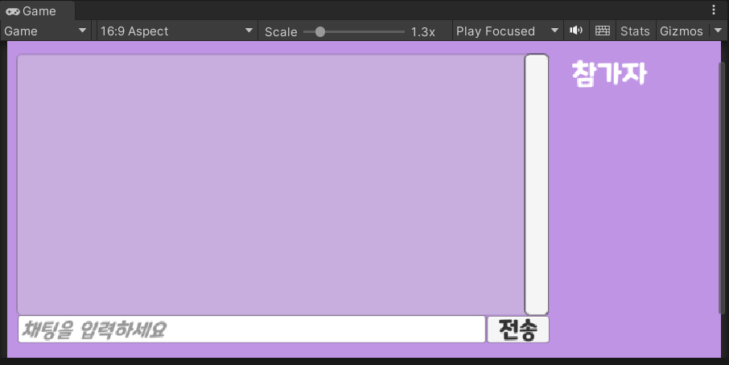Mute audio with the speaker icon
Image resolution: width=729 pixels, height=365 pixels.
tap(576, 31)
